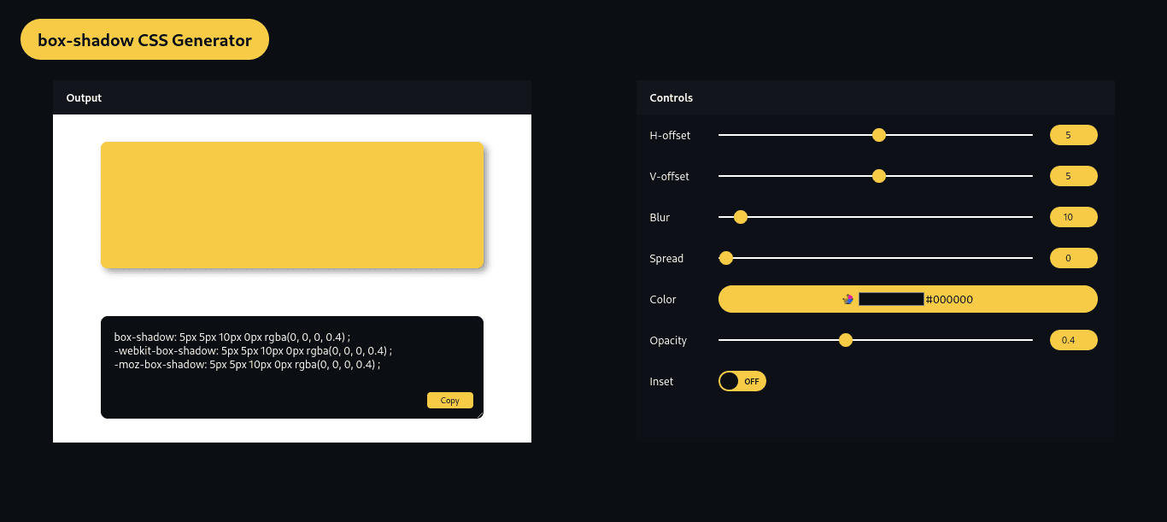Click the Controls panel header
Viewport: 1167px width, 522px height.
[x=671, y=97]
